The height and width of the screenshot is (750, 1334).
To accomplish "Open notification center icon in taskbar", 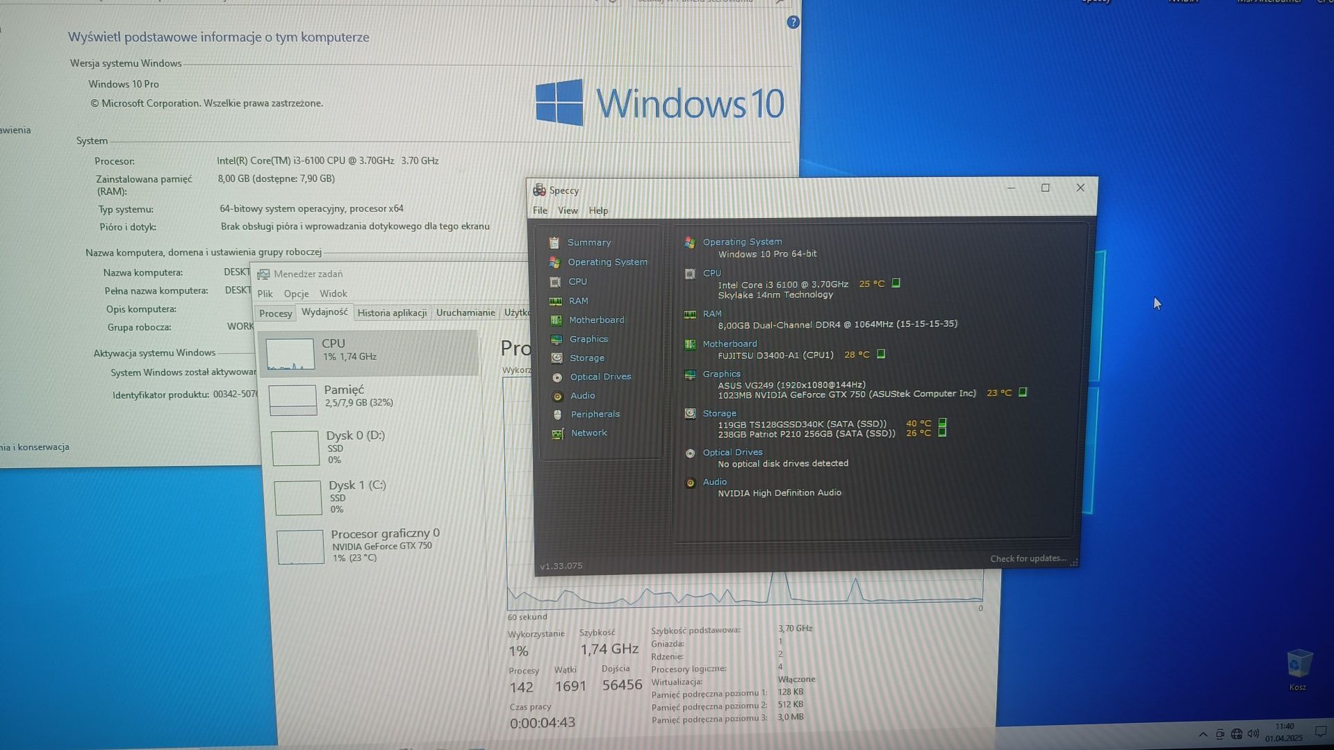I will point(1320,733).
